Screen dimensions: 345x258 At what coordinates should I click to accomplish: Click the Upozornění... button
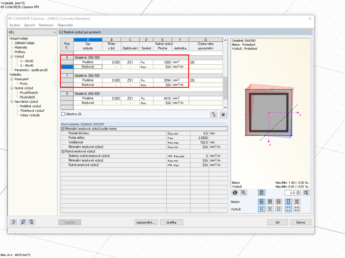[146, 222]
